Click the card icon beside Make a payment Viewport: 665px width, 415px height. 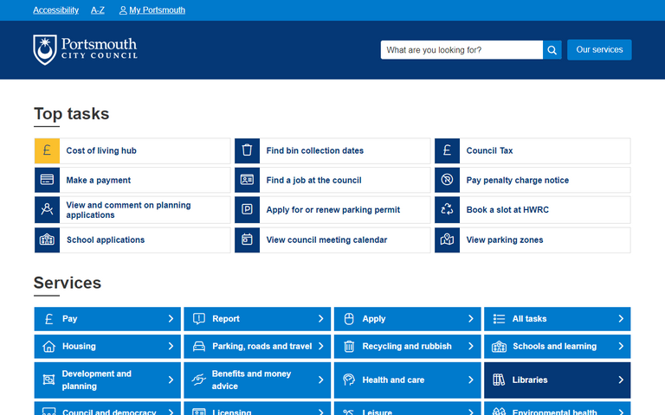[x=47, y=181]
